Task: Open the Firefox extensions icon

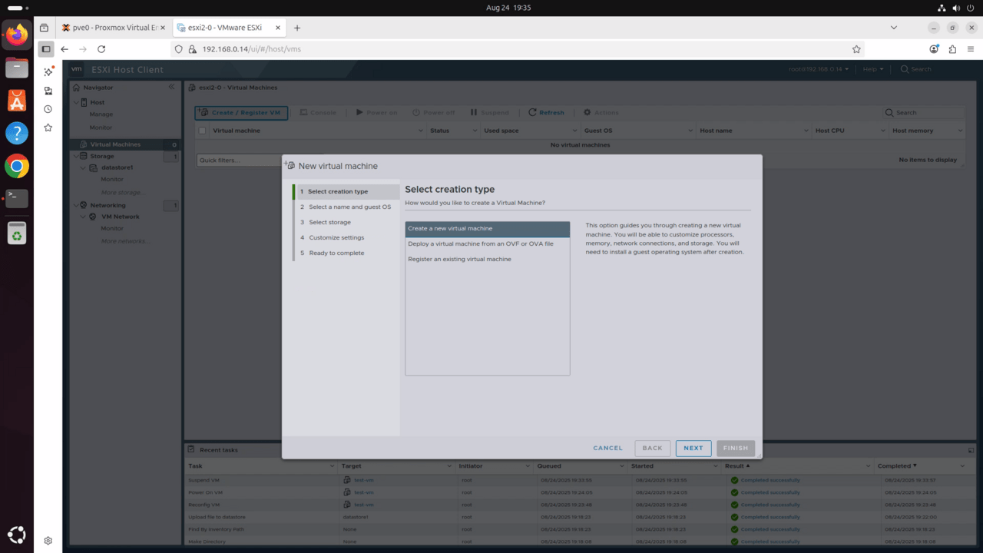Action: coord(952,49)
